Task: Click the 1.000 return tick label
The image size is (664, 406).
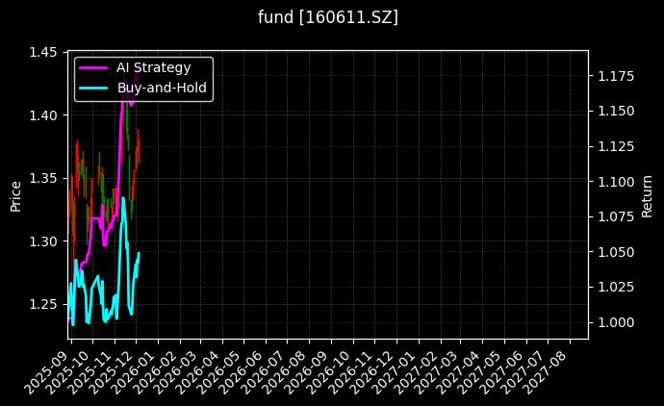Action: click(616, 322)
